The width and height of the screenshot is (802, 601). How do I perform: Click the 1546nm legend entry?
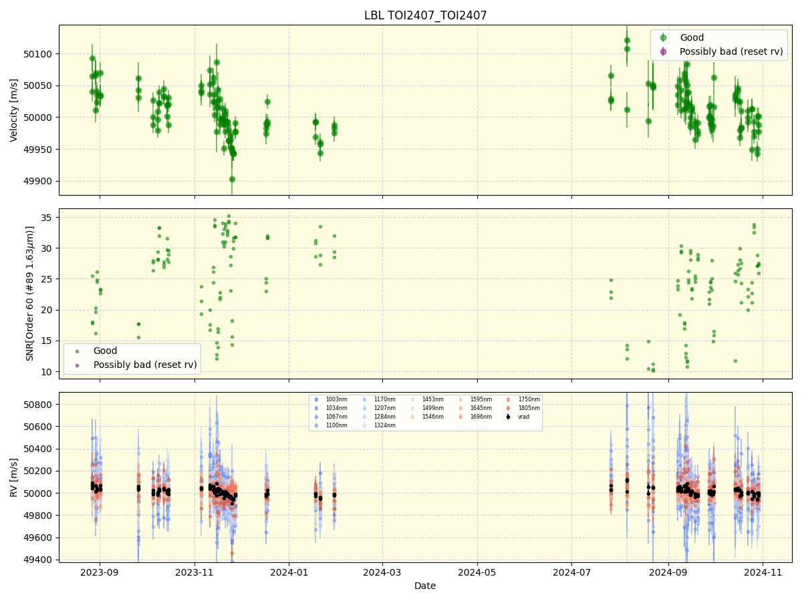[427, 417]
